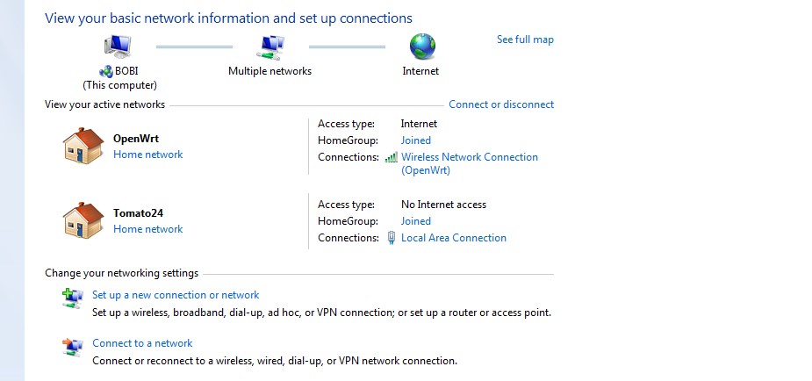The height and width of the screenshot is (381, 812).
Task: Open Wireless Network Connection (OpenWrt) link
Action: (469, 157)
